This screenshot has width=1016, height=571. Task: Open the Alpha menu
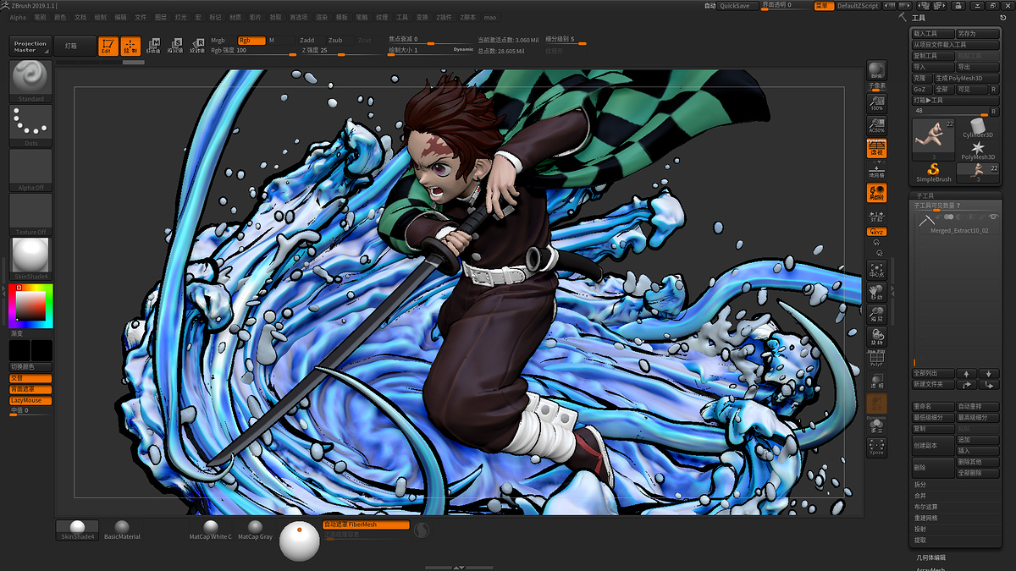(18, 17)
